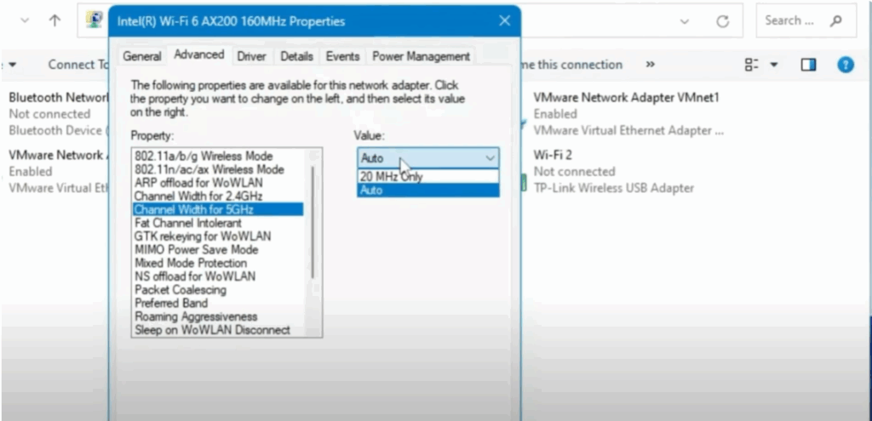Viewport: 872px width, 421px height.
Task: Collapse the Value dropdown showing Auto
Action: pos(428,157)
